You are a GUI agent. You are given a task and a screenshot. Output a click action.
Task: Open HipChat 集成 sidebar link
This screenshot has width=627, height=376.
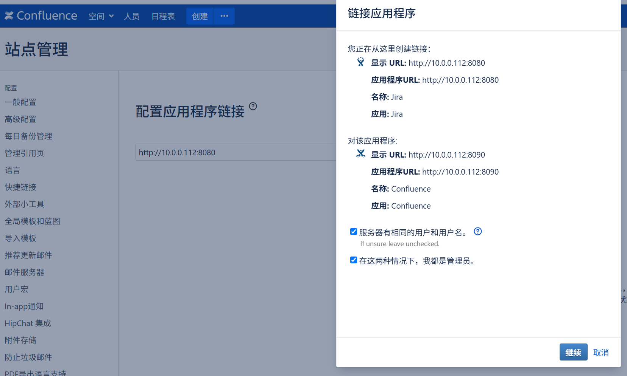(x=28, y=323)
